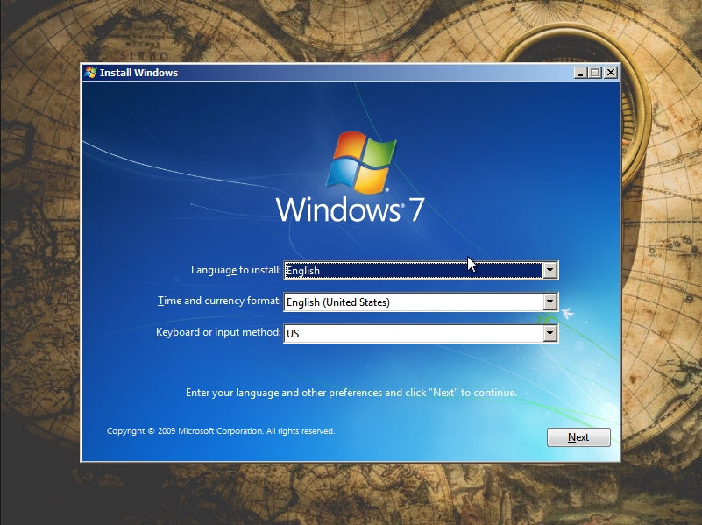Click the "Language to install:" label
The height and width of the screenshot is (525, 702).
point(236,270)
